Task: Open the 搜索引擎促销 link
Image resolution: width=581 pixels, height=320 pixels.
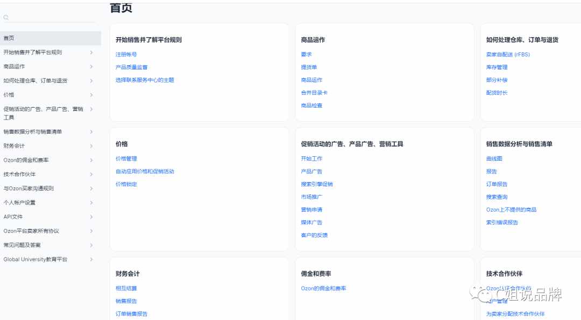Action: pos(317,184)
